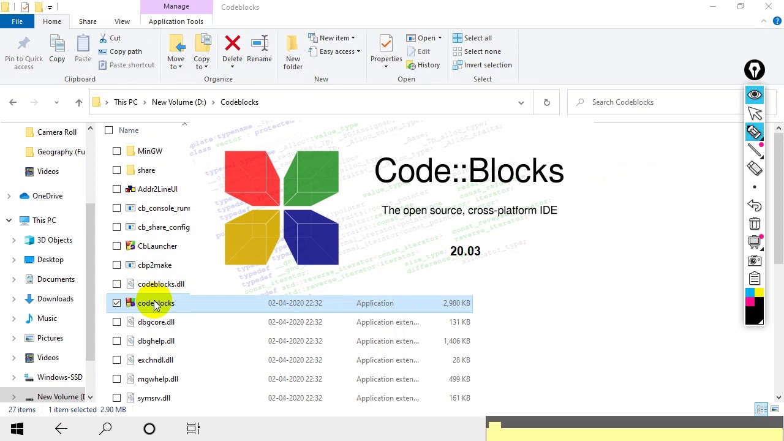Click the Task View icon on taskbar
This screenshot has height=441, width=784.
[194, 429]
